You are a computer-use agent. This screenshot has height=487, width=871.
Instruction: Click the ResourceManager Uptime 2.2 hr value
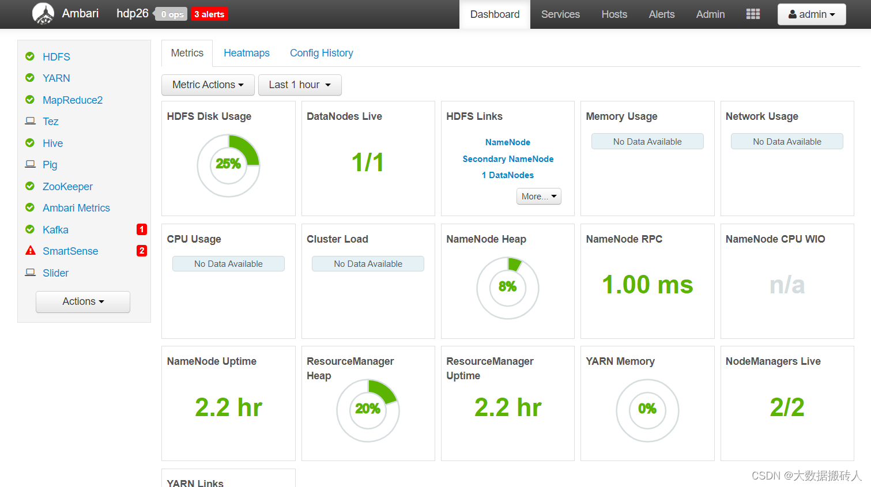coord(508,407)
